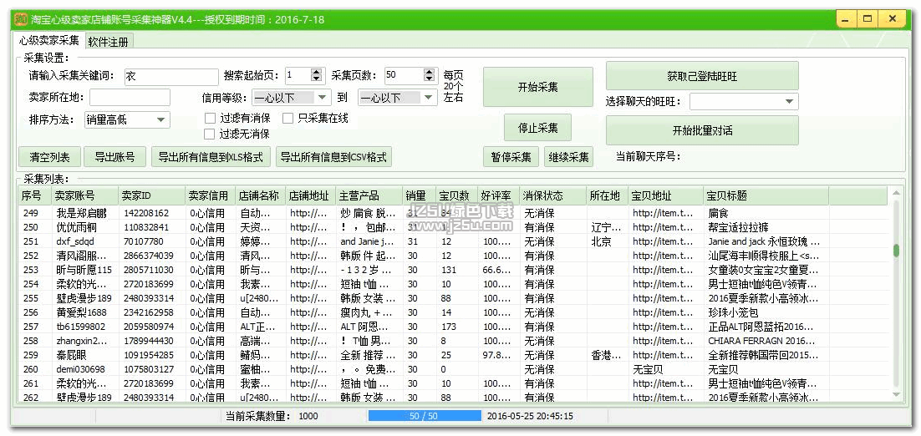Click the 50 / 50 progress bar

(424, 416)
